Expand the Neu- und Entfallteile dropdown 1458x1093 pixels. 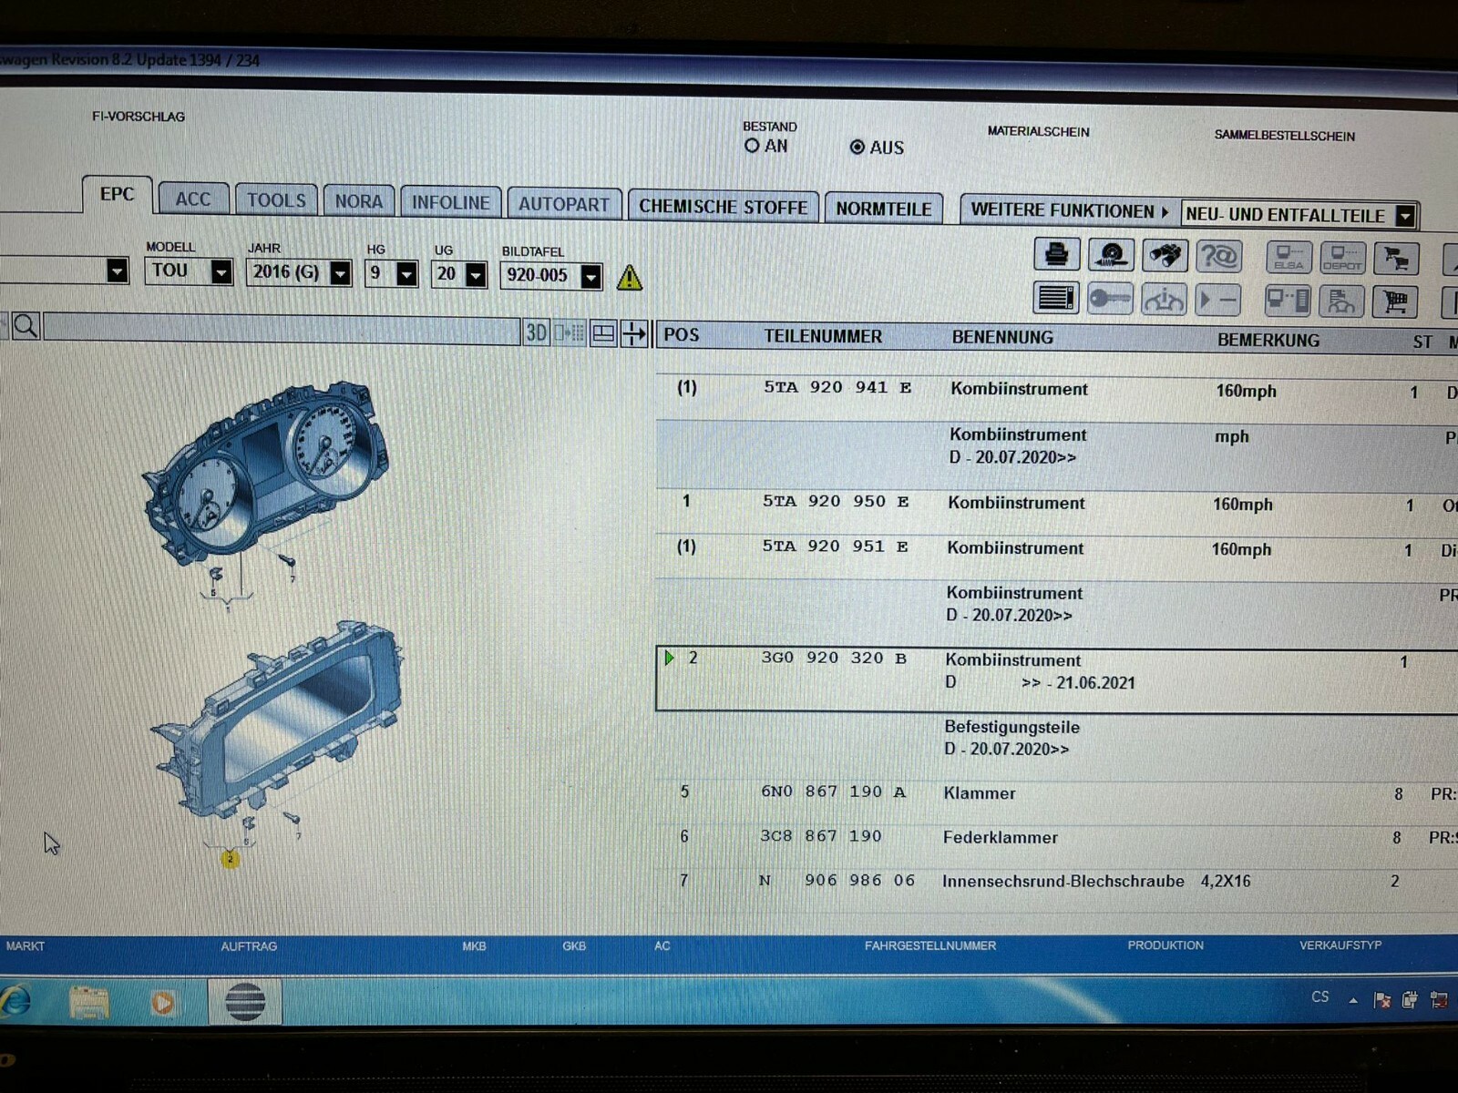pos(1405,216)
